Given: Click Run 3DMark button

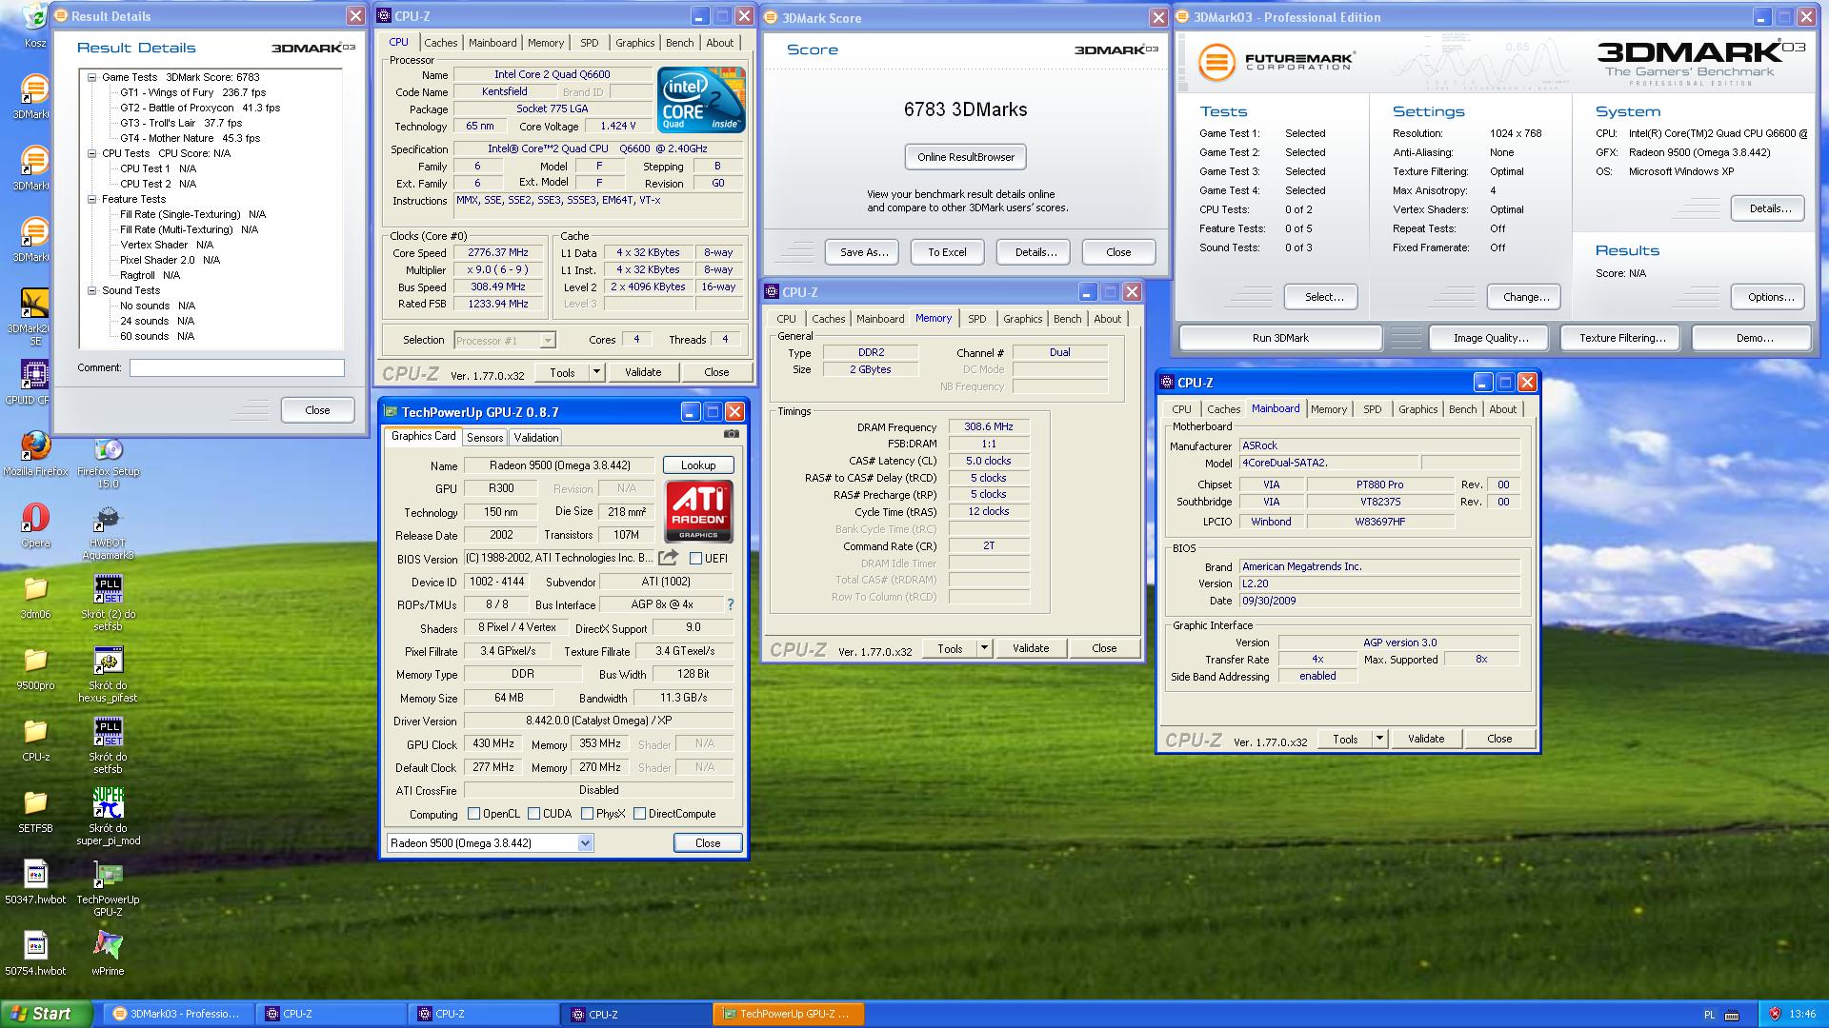Looking at the screenshot, I should pyautogui.click(x=1280, y=338).
